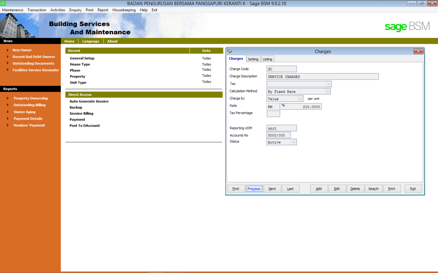Click the arrow icon beside Property Ownership
Screen dimensions: 438x273
point(8,98)
